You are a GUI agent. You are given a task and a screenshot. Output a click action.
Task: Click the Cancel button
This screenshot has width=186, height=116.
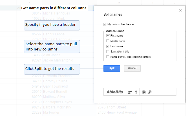[x=132, y=68]
